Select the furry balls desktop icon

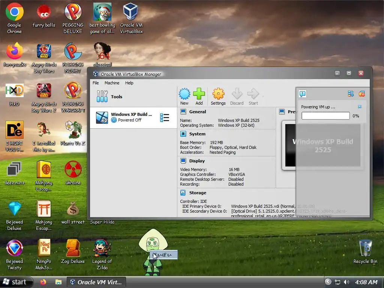[x=44, y=16]
